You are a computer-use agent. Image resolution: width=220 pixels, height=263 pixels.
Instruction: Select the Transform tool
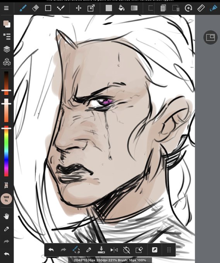coord(91,8)
